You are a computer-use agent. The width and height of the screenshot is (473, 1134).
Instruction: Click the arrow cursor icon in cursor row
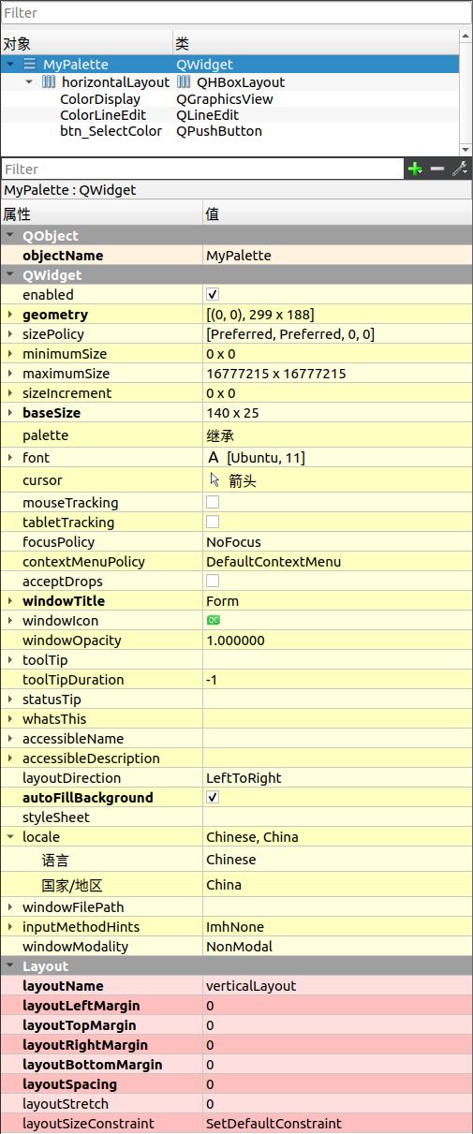point(214,479)
